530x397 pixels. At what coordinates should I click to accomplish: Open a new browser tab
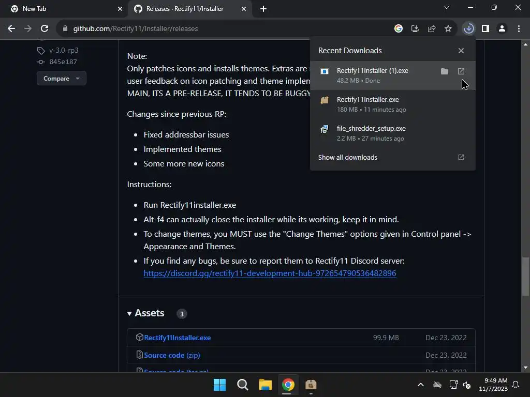tap(263, 9)
